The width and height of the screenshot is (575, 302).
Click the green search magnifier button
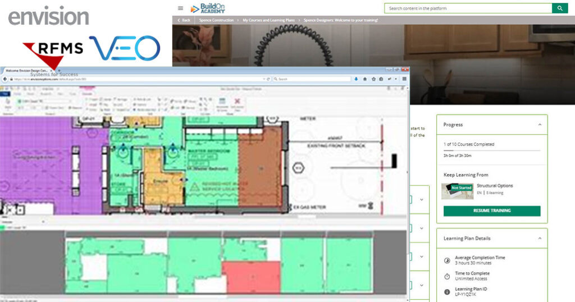(x=560, y=8)
